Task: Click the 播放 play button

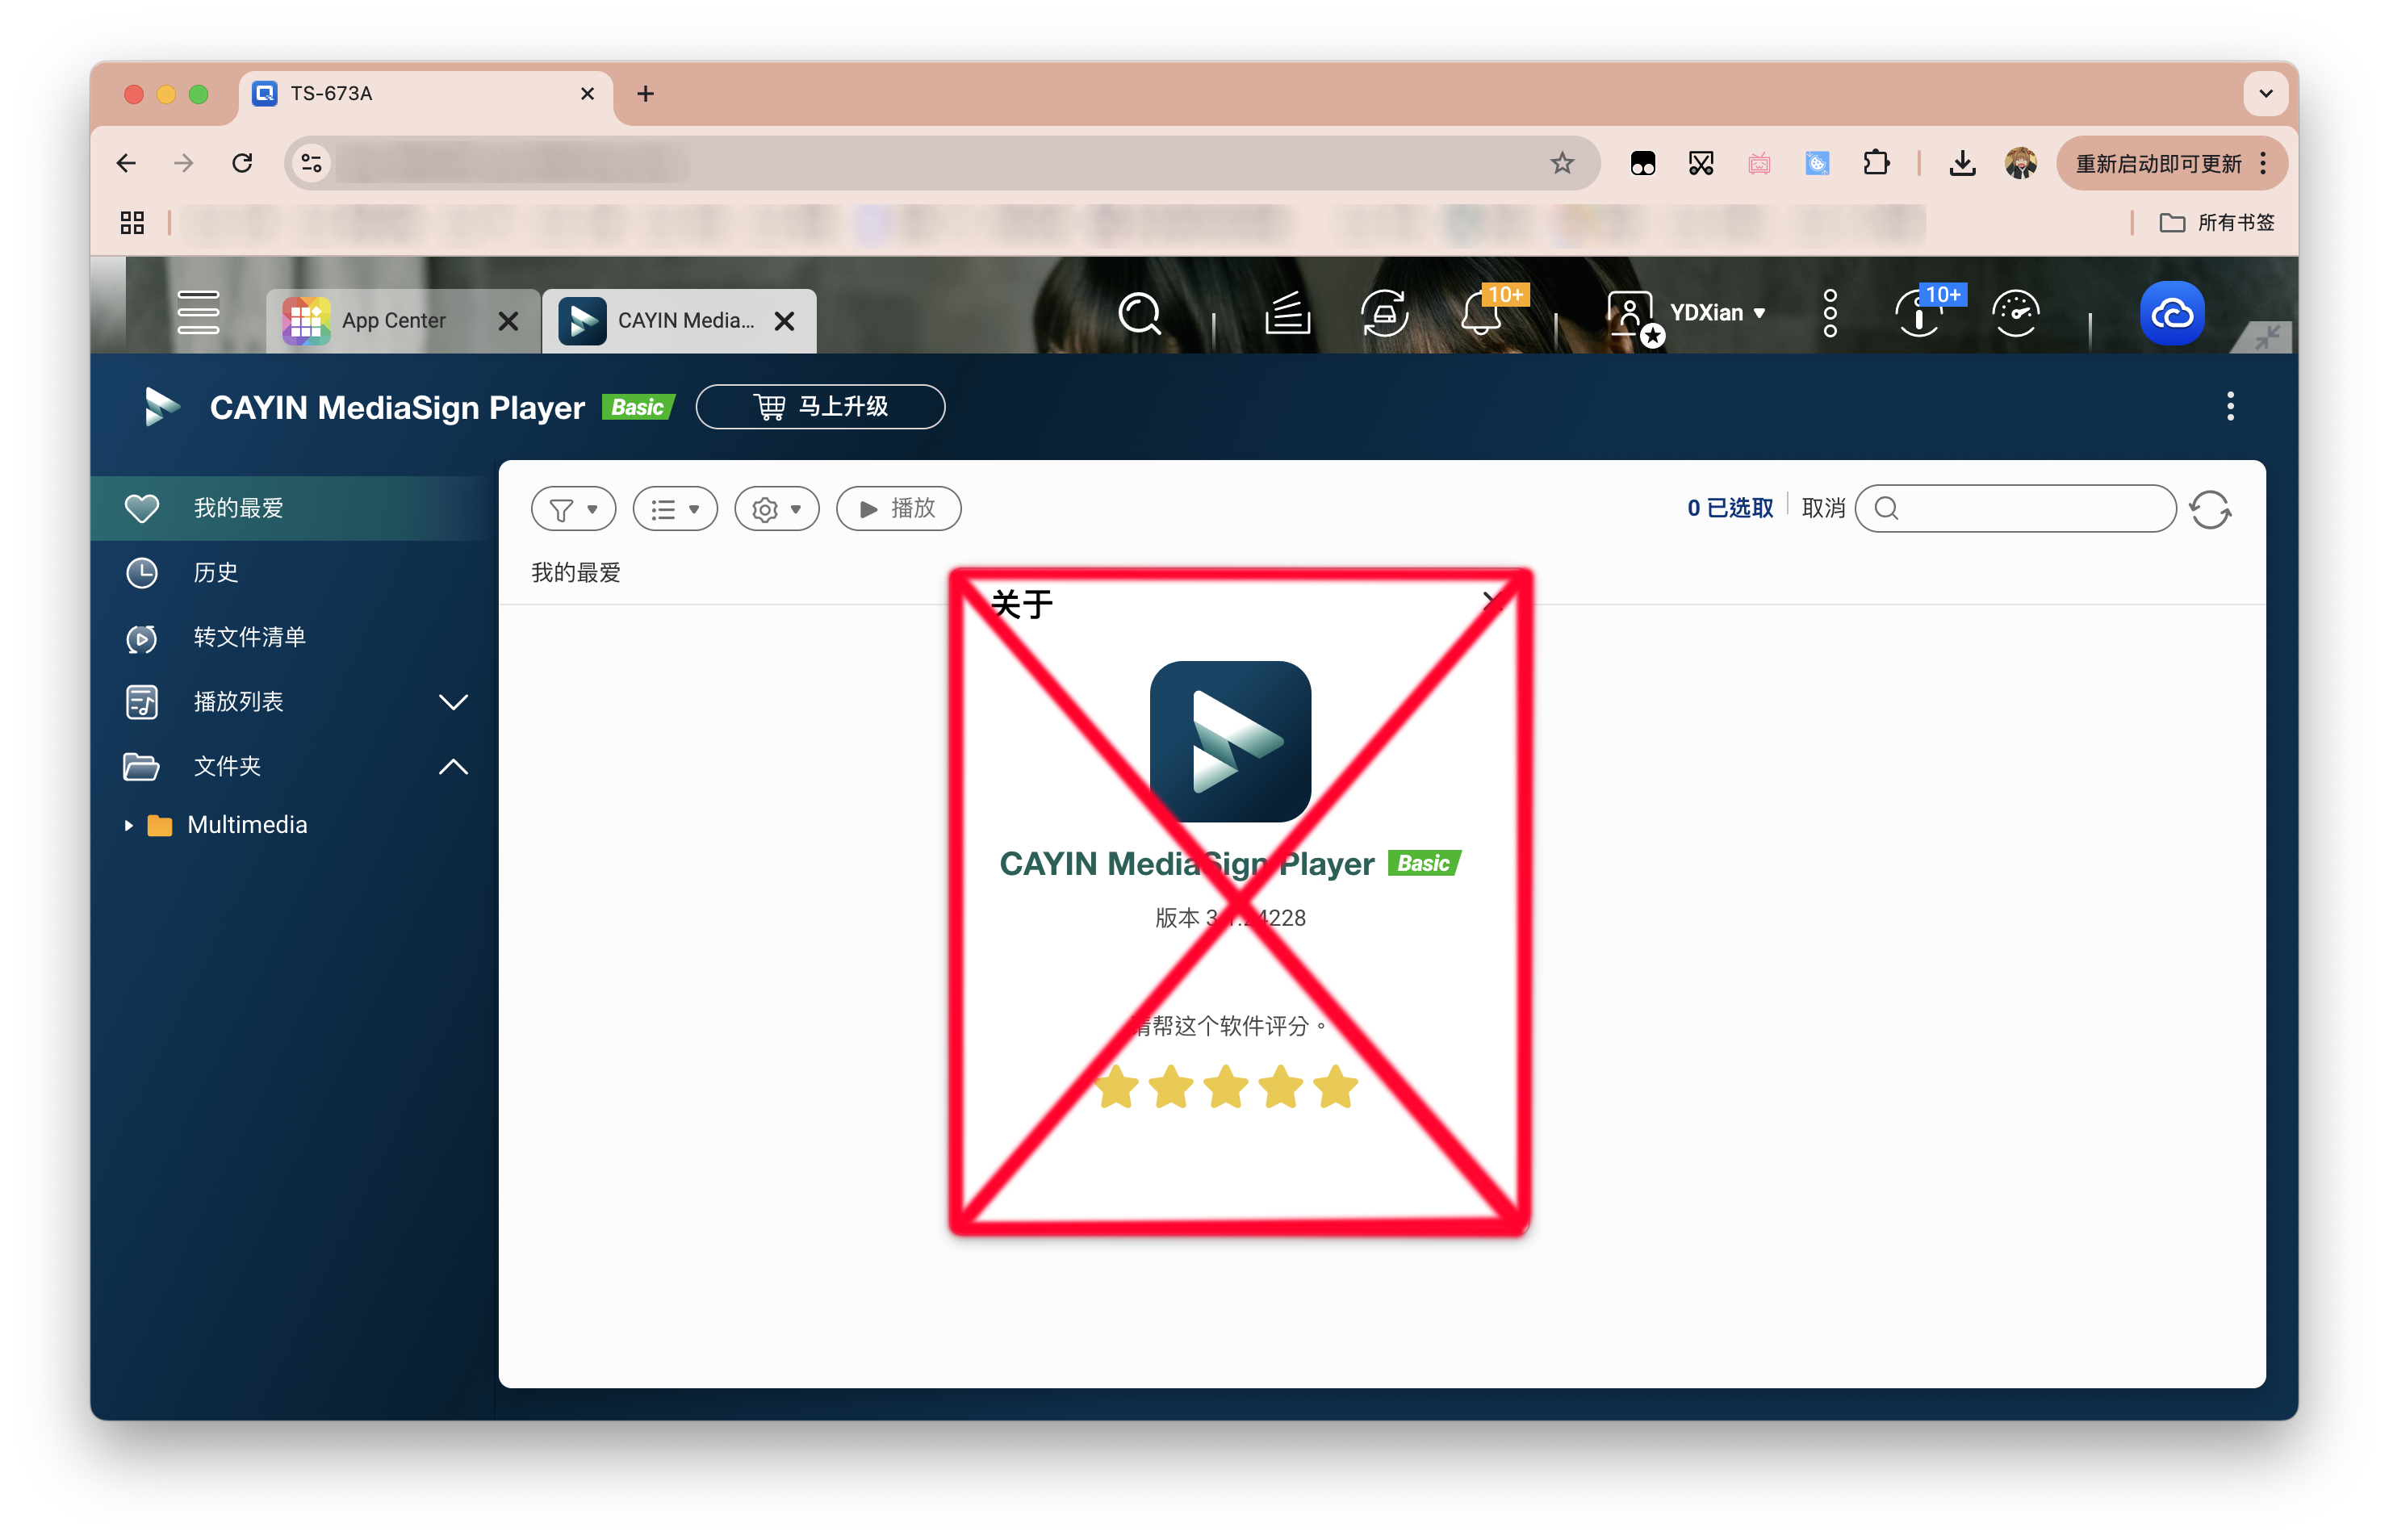Action: tap(898, 509)
